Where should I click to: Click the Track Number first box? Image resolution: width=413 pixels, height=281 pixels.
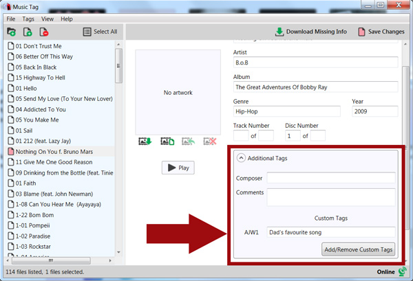tap(241, 135)
